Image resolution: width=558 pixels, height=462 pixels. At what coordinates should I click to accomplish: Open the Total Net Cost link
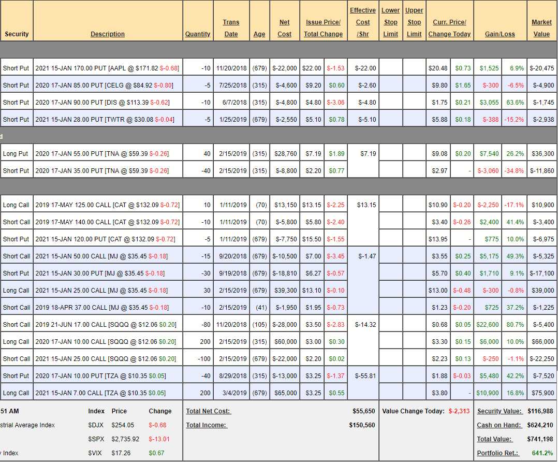[x=208, y=411]
